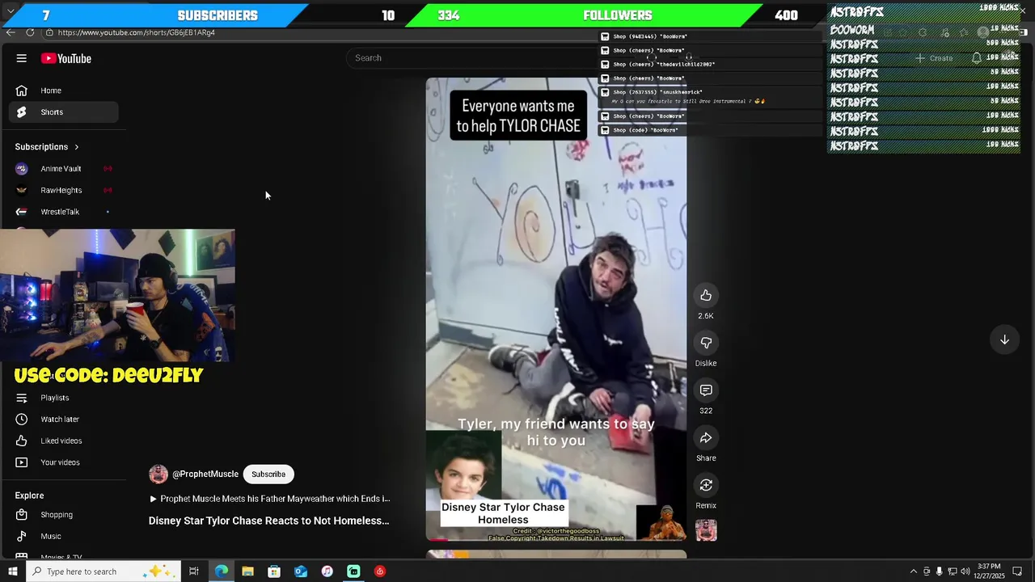The height and width of the screenshot is (582, 1035).
Task: Open the green streaming app on taskbar
Action: 353,571
